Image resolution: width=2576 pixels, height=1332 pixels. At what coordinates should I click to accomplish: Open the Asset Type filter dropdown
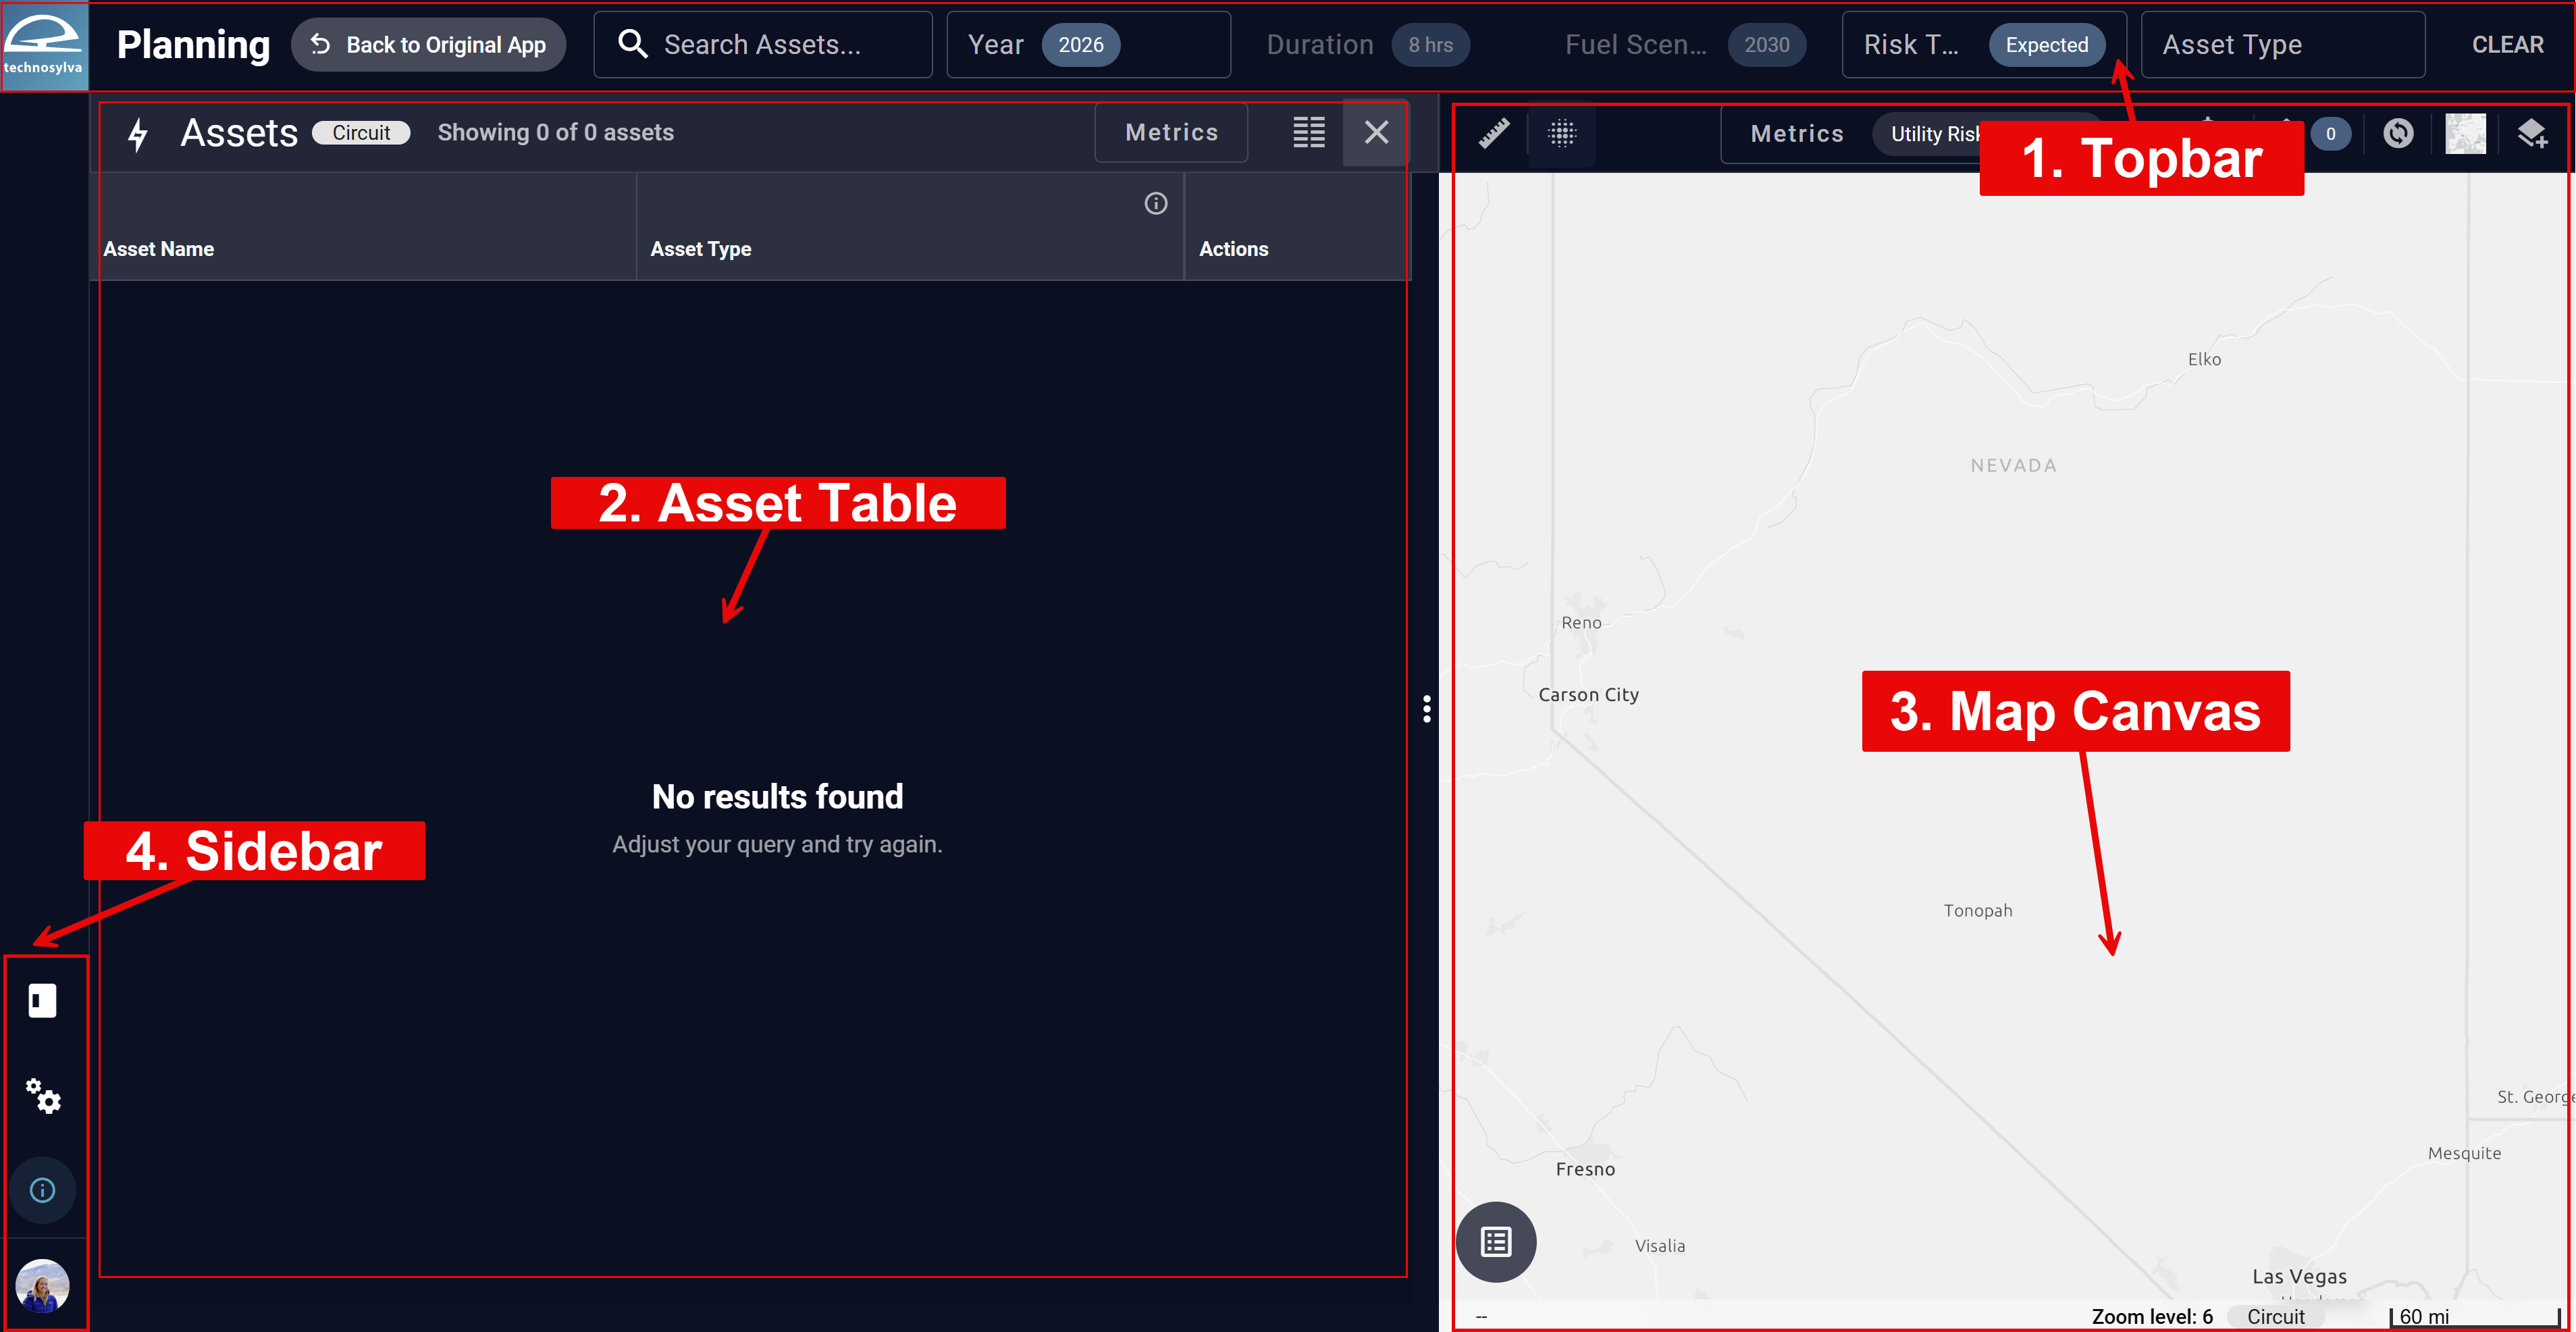pos(2282,45)
